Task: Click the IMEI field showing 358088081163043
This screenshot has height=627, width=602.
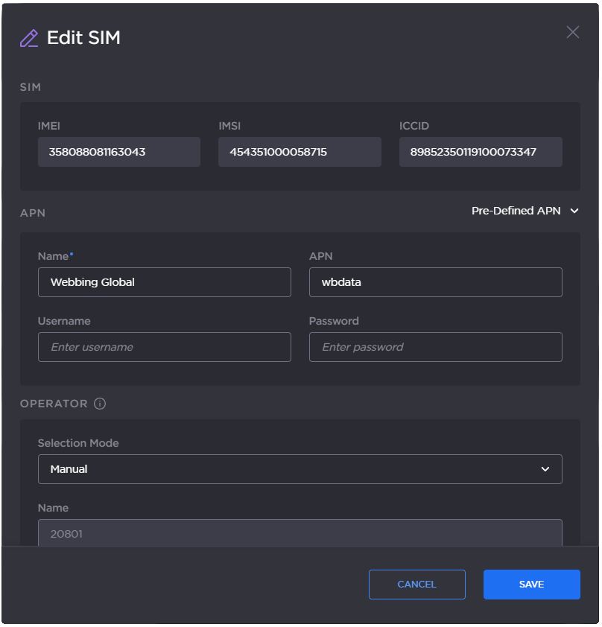Action: pyautogui.click(x=118, y=152)
